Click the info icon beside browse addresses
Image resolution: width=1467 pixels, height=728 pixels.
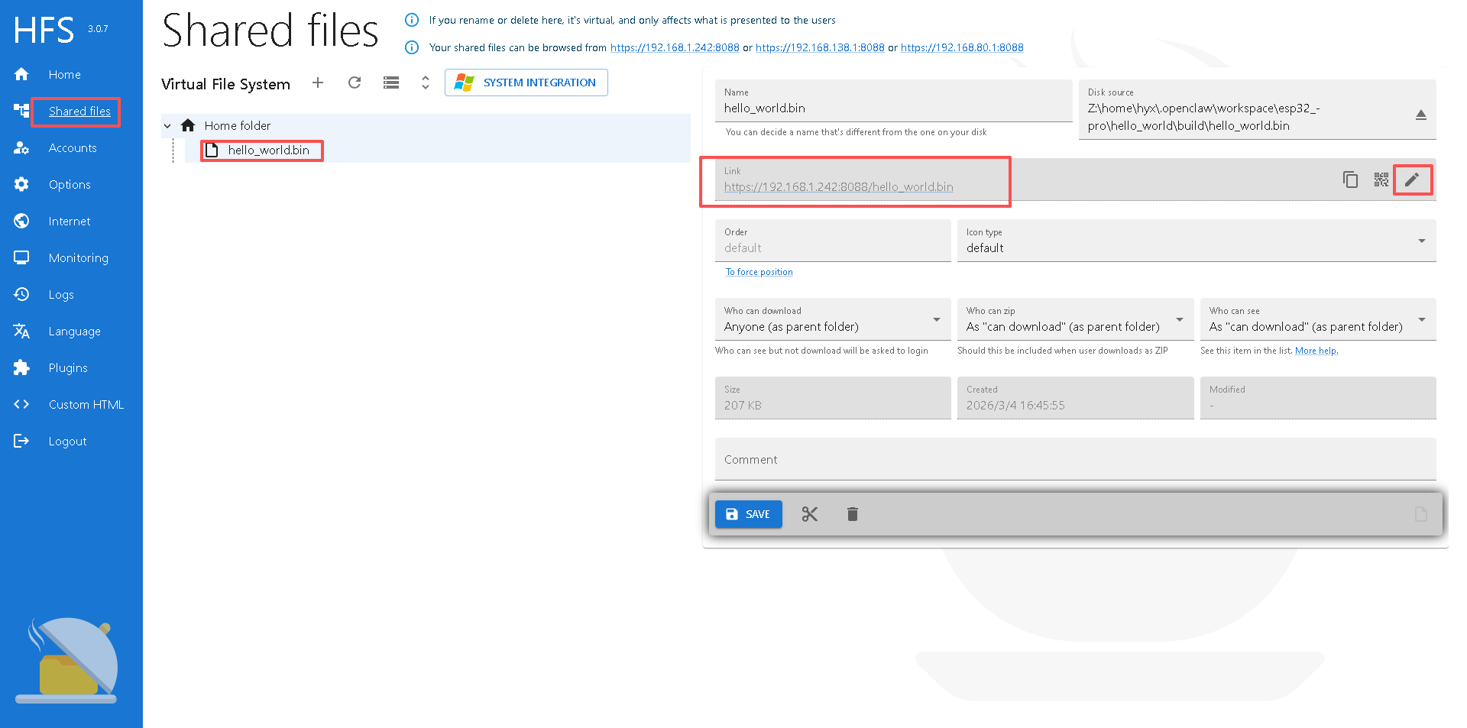[x=412, y=47]
